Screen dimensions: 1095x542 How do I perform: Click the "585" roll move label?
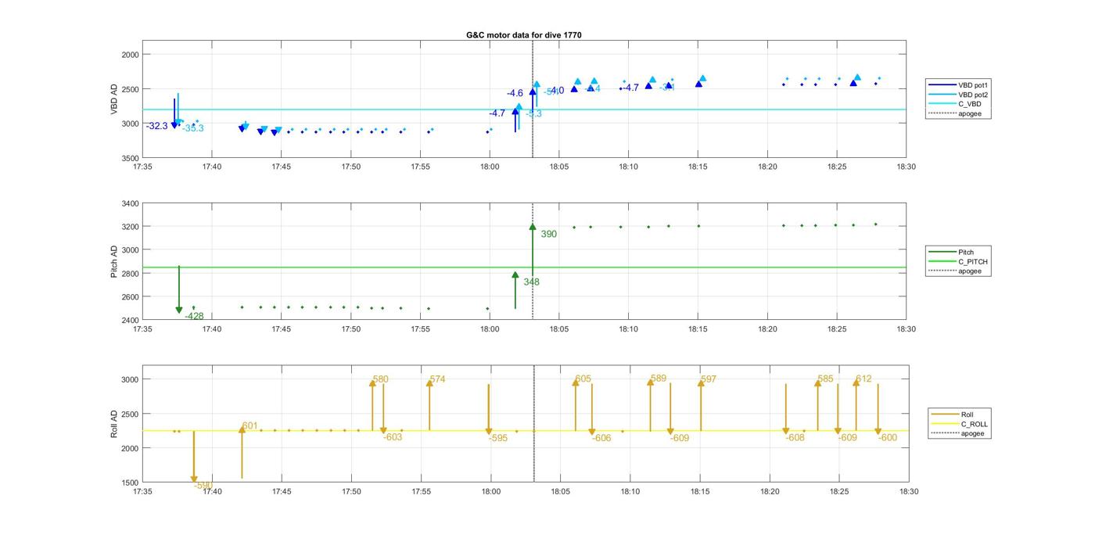point(825,379)
